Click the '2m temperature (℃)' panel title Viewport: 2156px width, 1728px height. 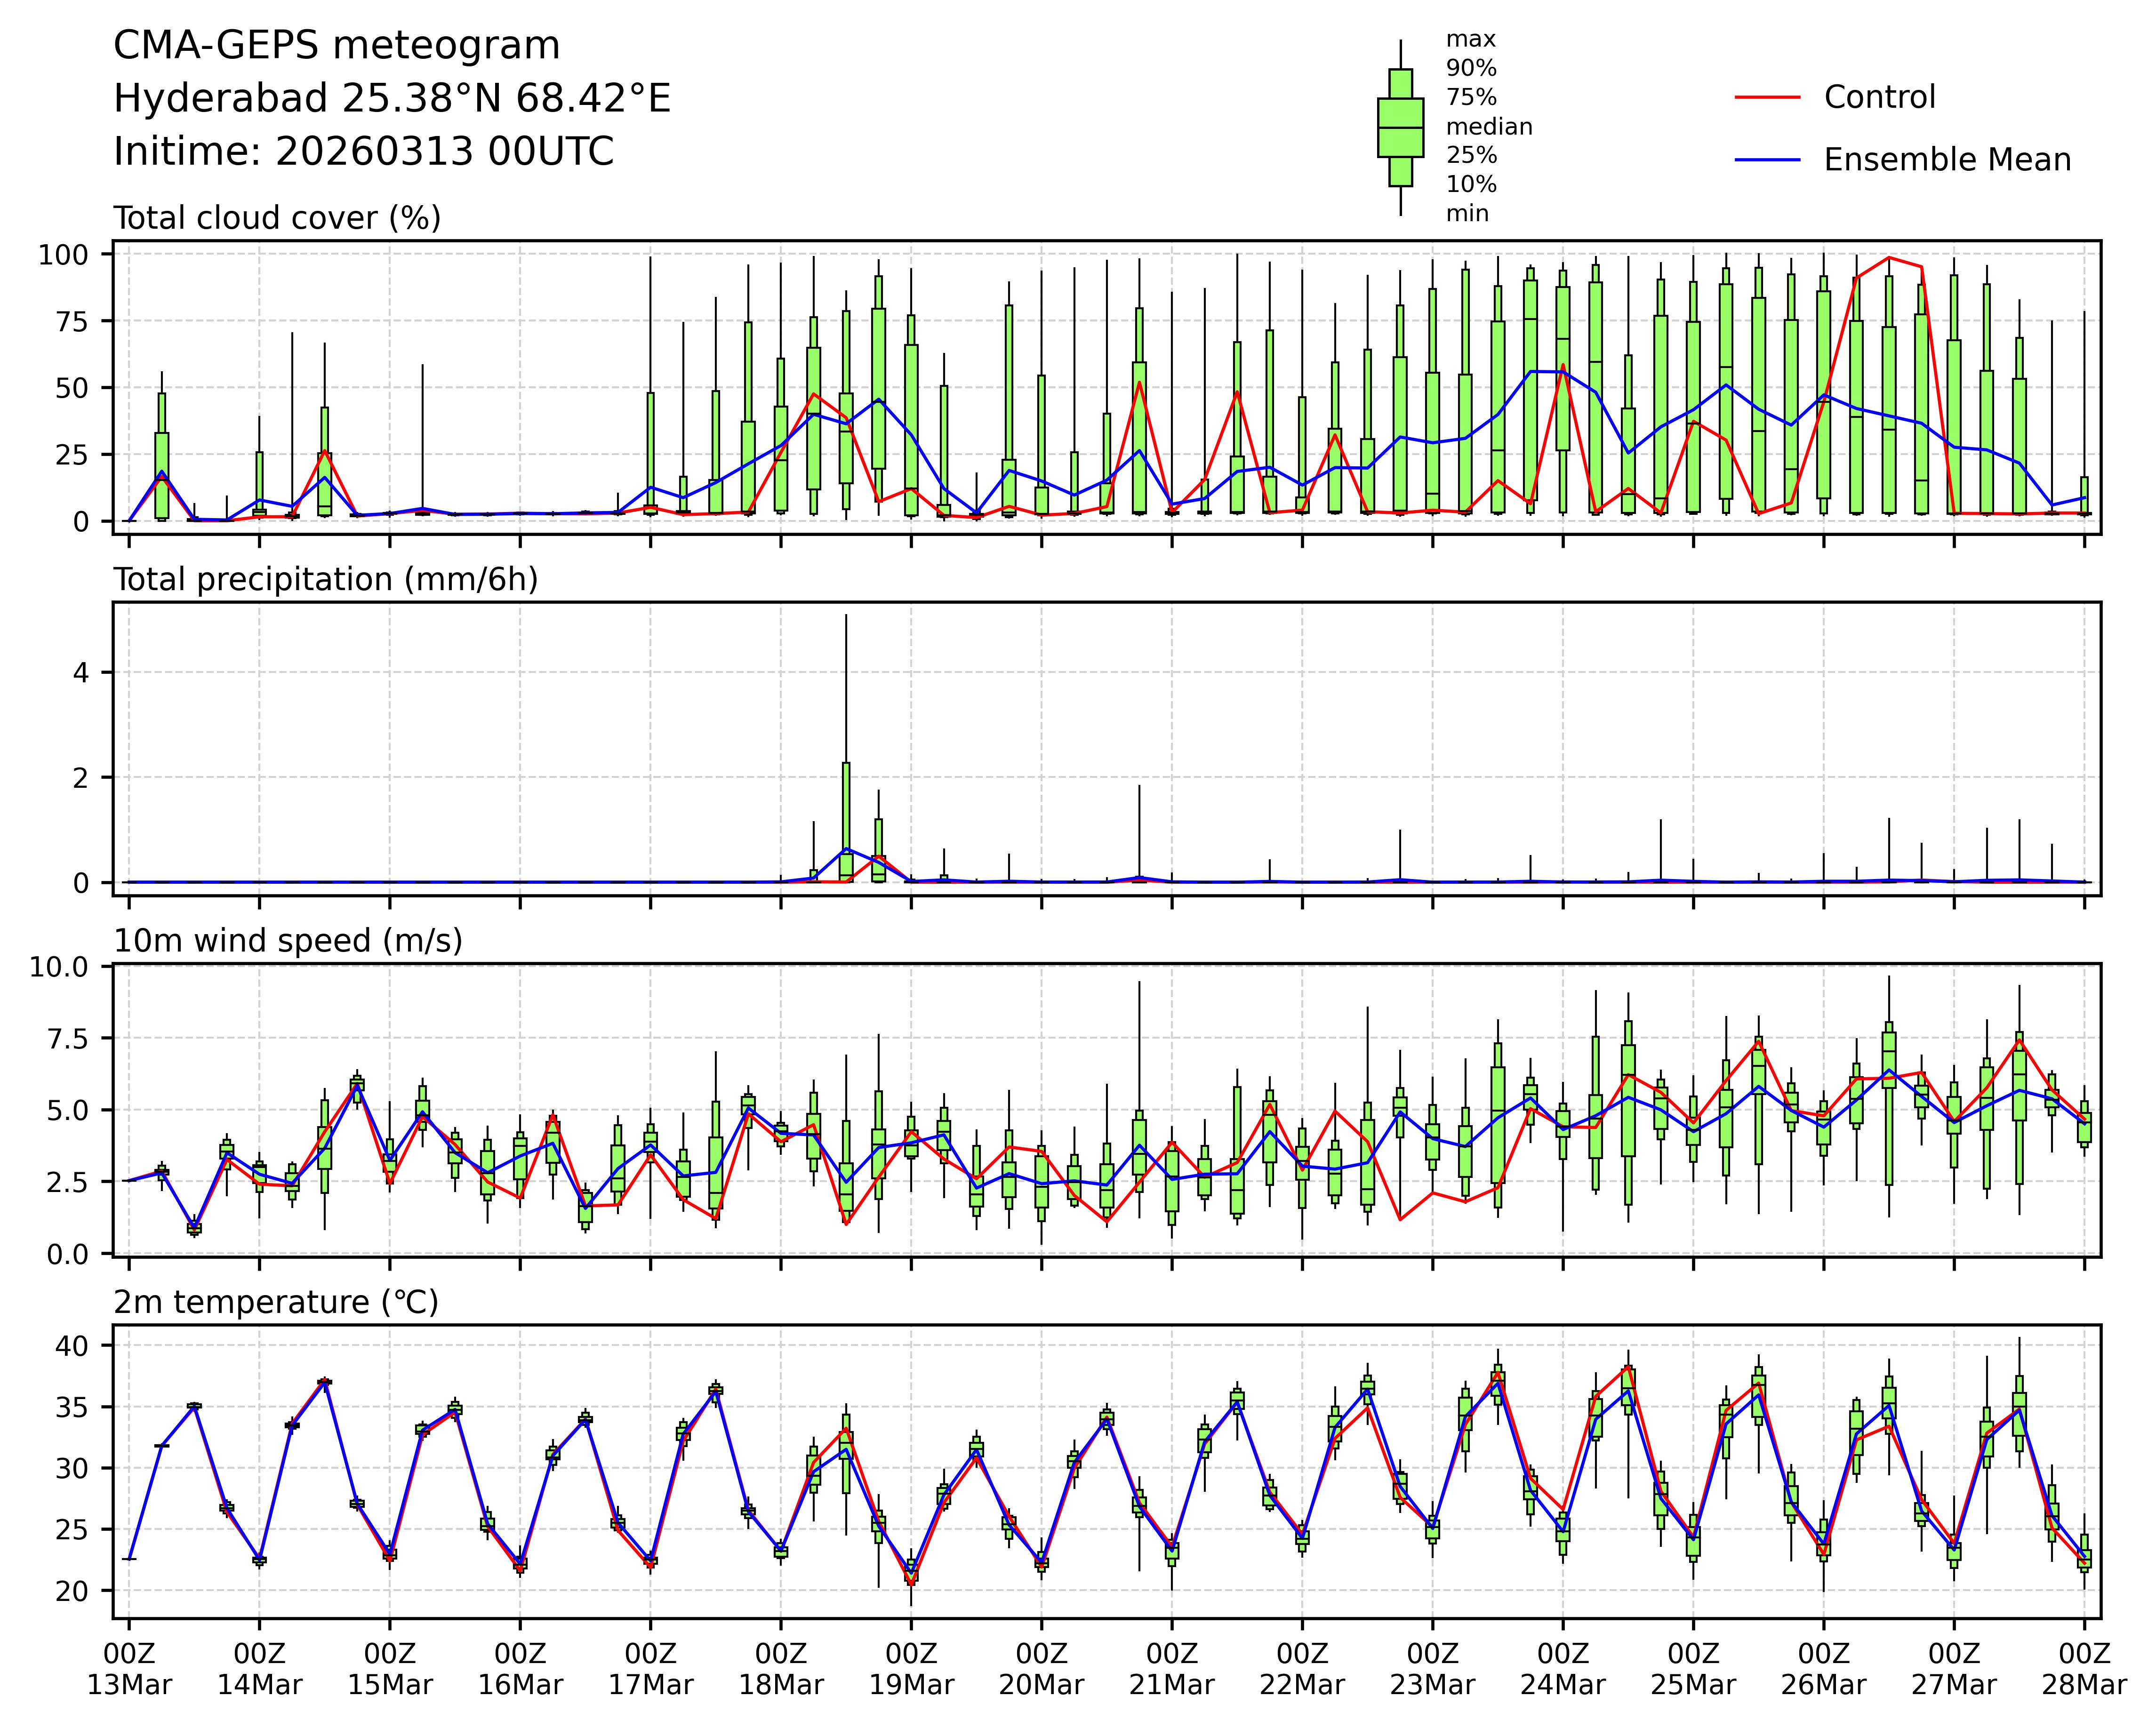point(276,1303)
